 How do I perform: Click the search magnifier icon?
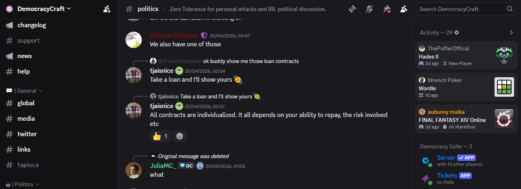(x=510, y=9)
